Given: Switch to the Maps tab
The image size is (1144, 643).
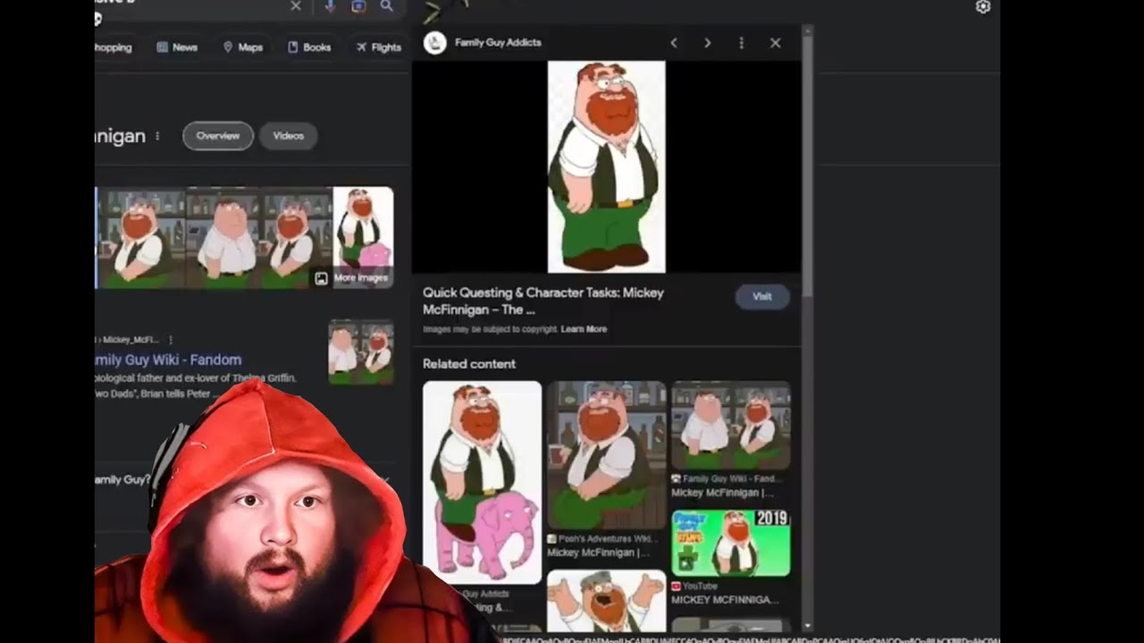Looking at the screenshot, I should 242,47.
